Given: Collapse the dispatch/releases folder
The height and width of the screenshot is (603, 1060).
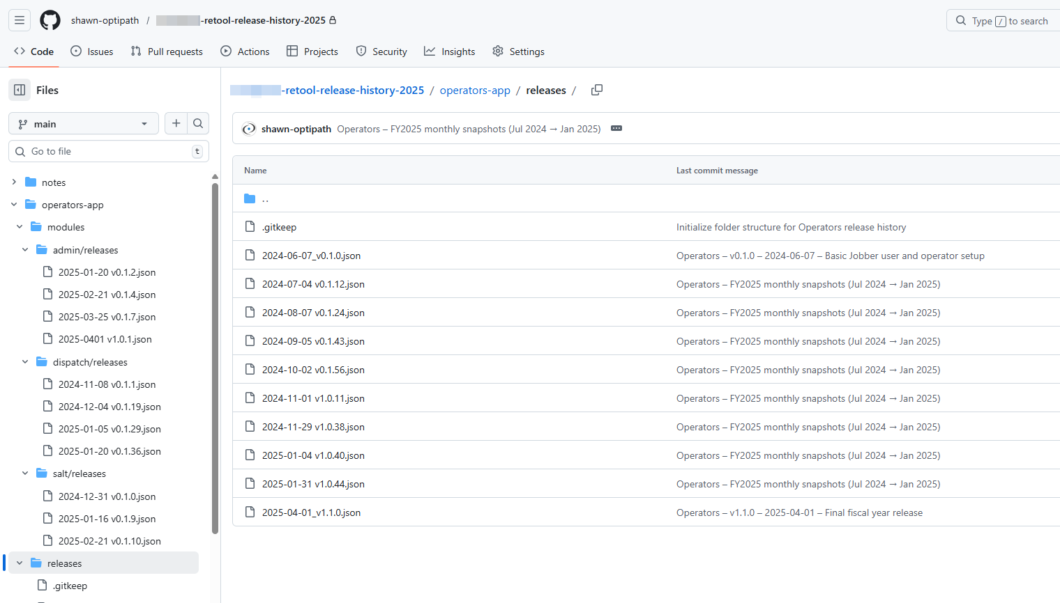Looking at the screenshot, I should 25,362.
